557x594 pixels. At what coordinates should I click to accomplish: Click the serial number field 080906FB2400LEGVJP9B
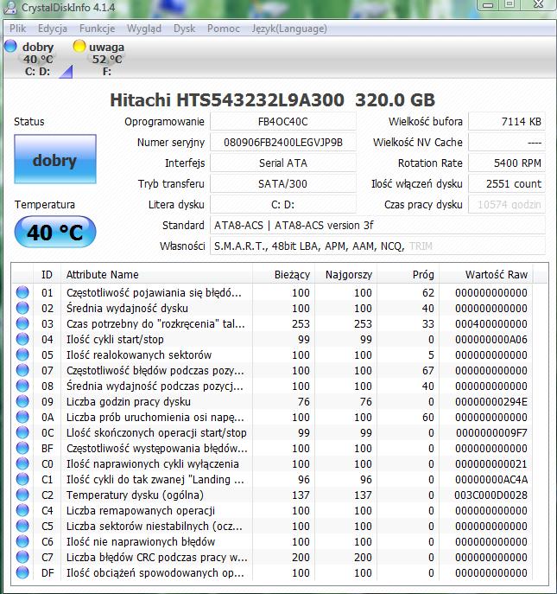283,143
